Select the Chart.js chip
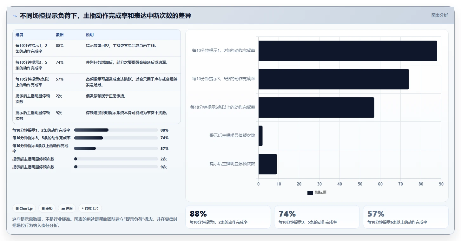461x241 pixels. pyautogui.click(x=24, y=208)
